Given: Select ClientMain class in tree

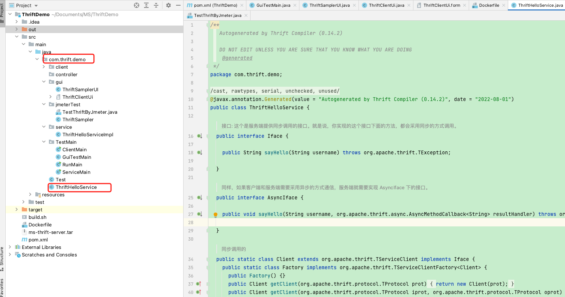Looking at the screenshot, I should coord(74,149).
